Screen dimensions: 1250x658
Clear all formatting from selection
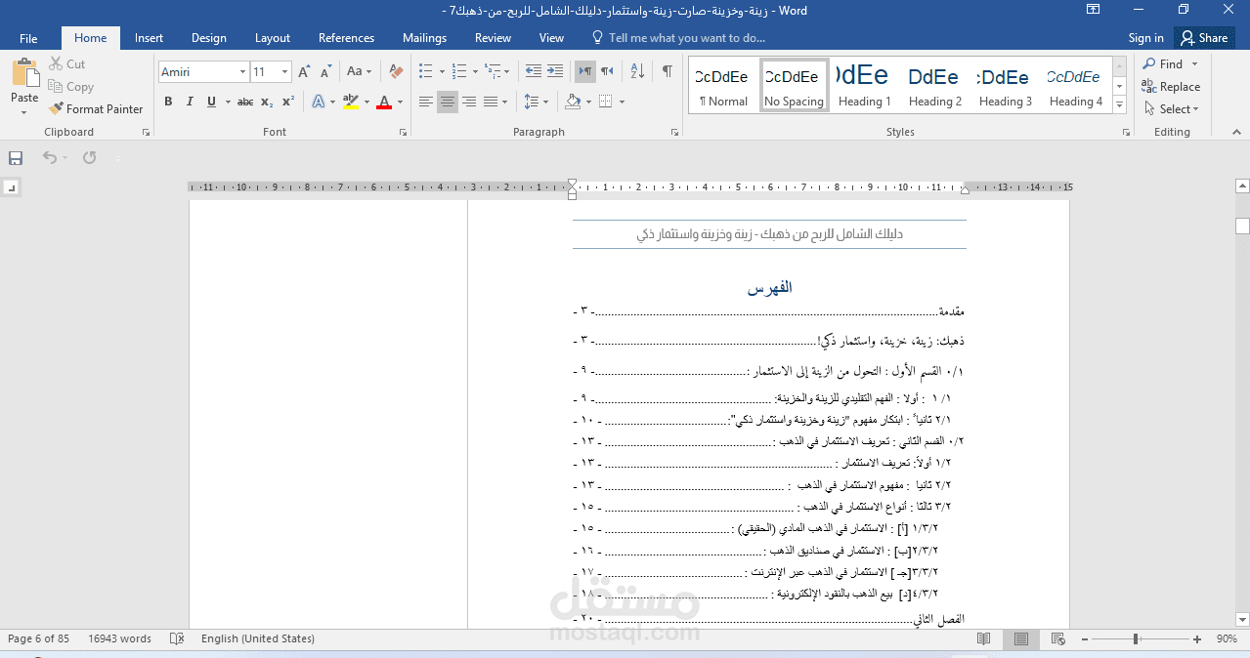[396, 71]
